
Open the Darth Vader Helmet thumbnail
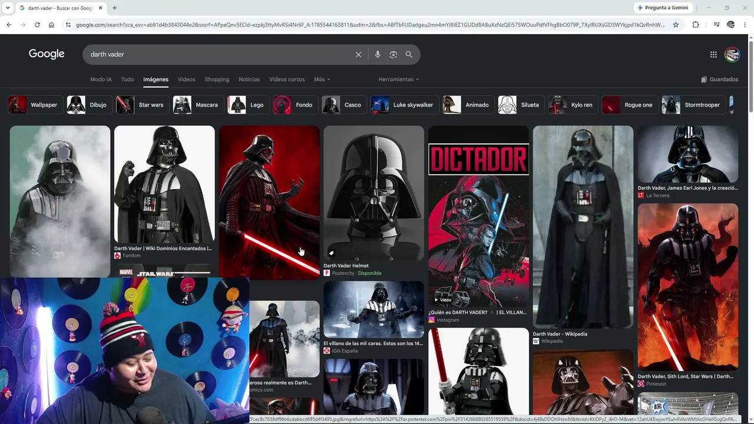coord(373,193)
